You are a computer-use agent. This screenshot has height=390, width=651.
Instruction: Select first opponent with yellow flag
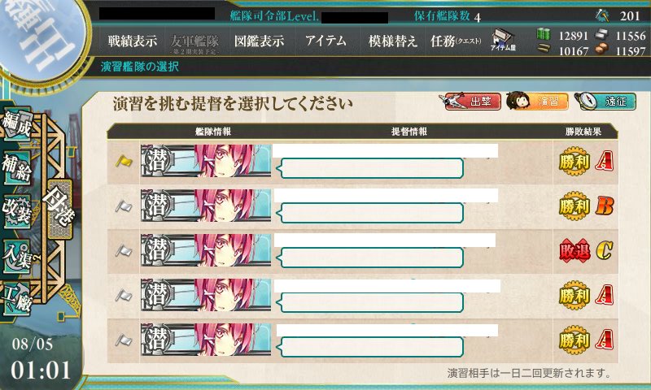[x=362, y=162]
